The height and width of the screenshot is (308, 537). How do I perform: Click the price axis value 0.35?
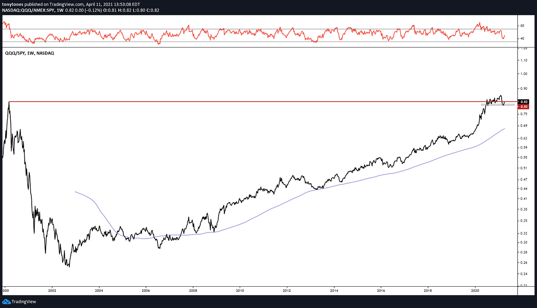523,221
